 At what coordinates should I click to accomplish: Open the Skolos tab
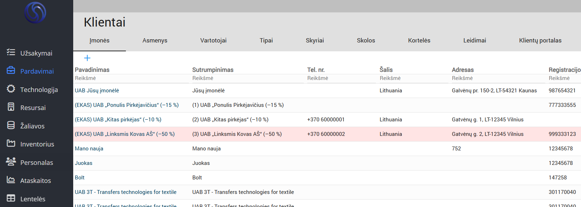pos(366,40)
